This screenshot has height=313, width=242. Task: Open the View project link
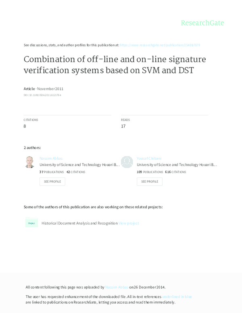point(129,223)
